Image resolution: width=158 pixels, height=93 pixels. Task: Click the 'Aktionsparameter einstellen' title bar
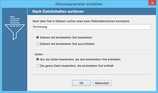pyautogui.click(x=79, y=4)
